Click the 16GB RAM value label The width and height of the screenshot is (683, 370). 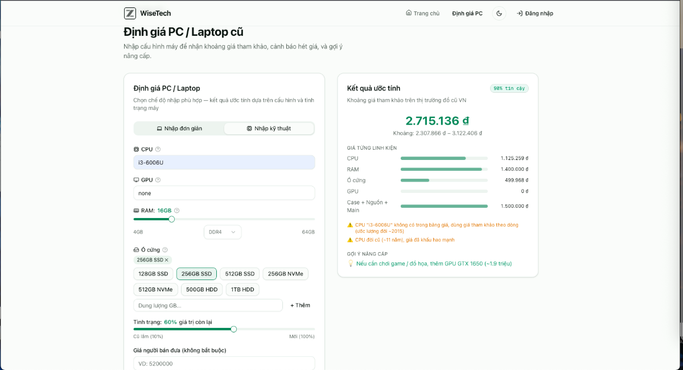[164, 211]
